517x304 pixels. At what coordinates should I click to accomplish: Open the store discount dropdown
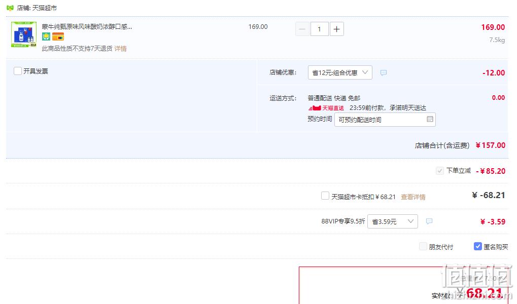tap(340, 72)
